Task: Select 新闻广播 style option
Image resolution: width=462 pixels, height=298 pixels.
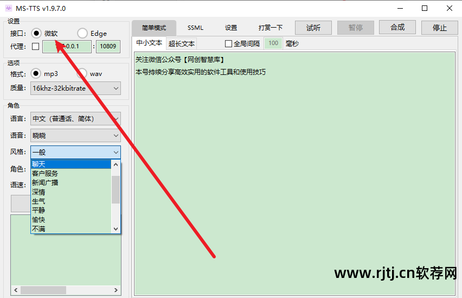Action: (71, 182)
